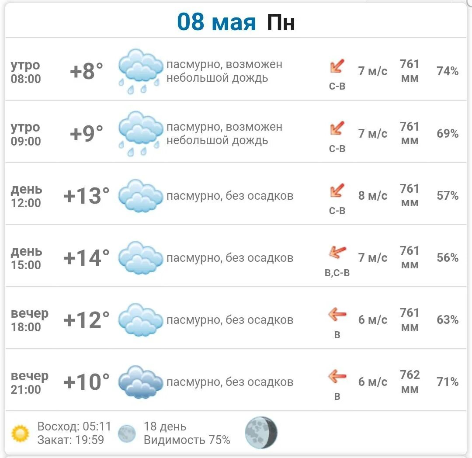Click the large waning moon phase image
The height and width of the screenshot is (458, 472).
[x=261, y=433]
